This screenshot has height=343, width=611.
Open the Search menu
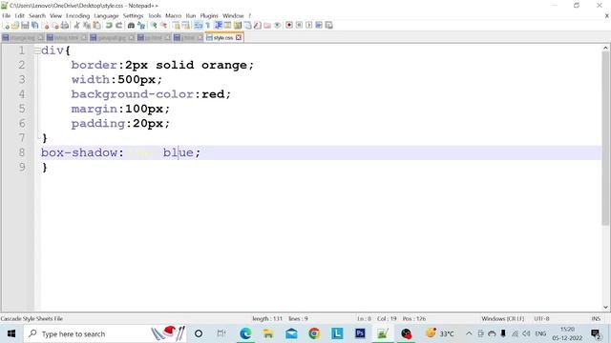click(37, 16)
